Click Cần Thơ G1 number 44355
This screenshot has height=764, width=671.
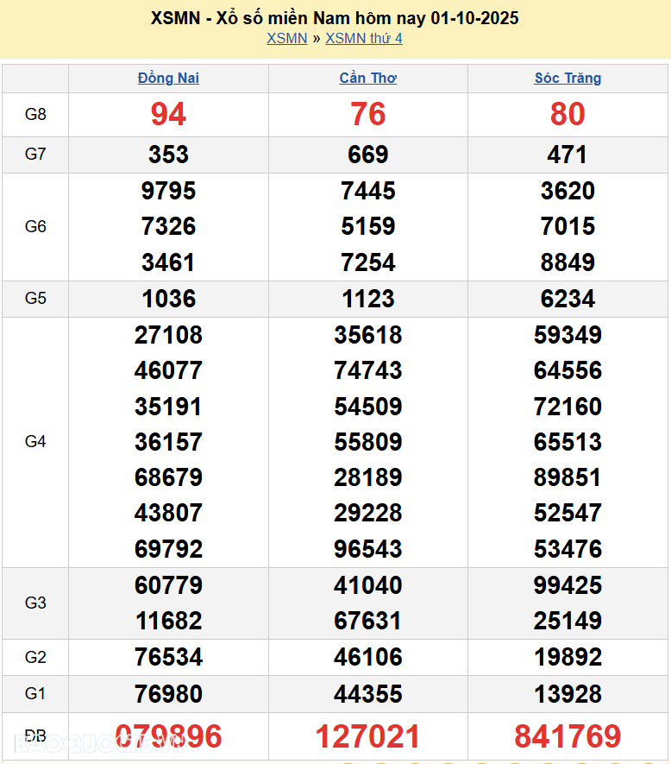coord(368,693)
